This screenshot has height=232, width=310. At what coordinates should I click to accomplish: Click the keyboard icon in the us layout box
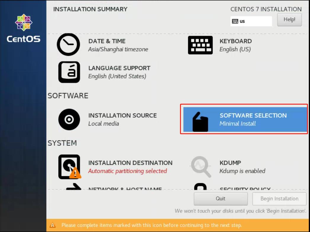(x=235, y=21)
